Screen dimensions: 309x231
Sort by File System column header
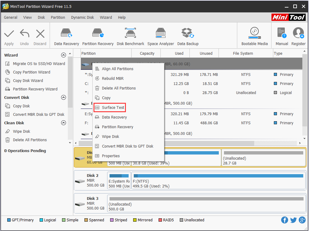pos(246,54)
